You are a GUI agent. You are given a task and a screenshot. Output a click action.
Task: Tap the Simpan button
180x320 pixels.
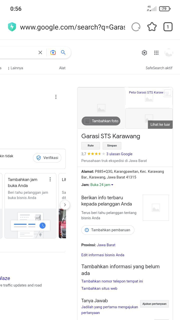point(112,146)
